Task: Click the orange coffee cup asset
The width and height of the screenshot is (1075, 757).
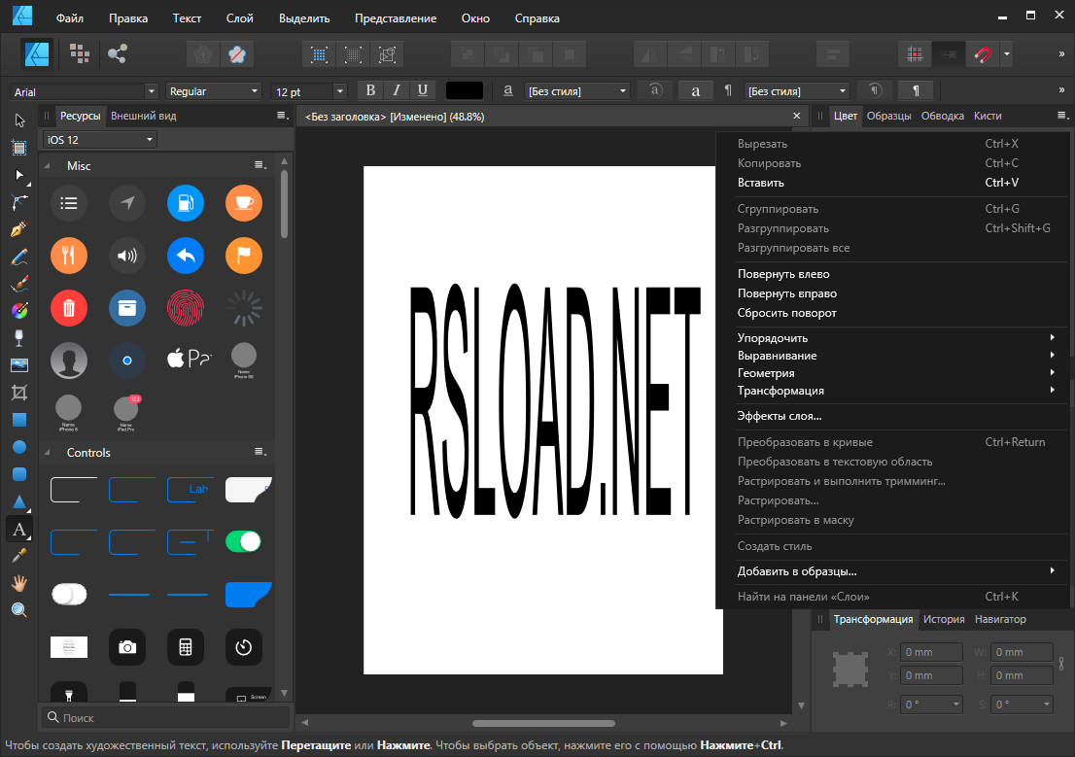Action: click(x=244, y=203)
